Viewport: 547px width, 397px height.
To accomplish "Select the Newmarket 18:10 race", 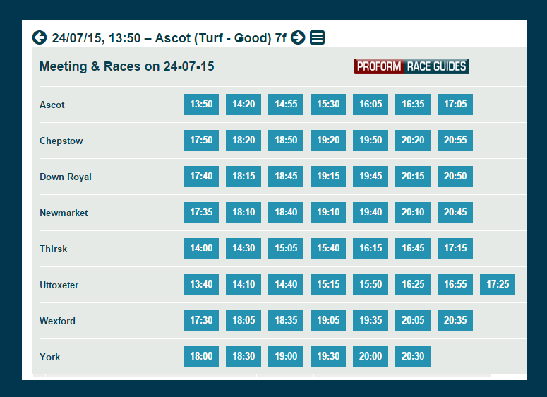I will 244,213.
